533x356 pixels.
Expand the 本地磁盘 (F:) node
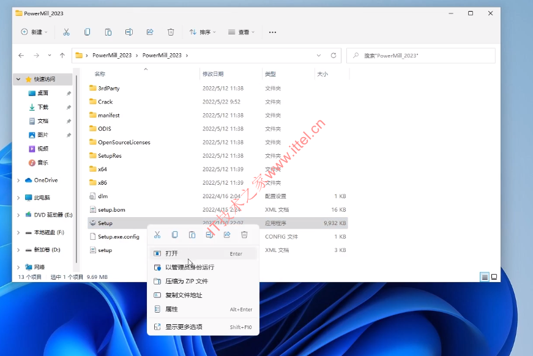18,232
